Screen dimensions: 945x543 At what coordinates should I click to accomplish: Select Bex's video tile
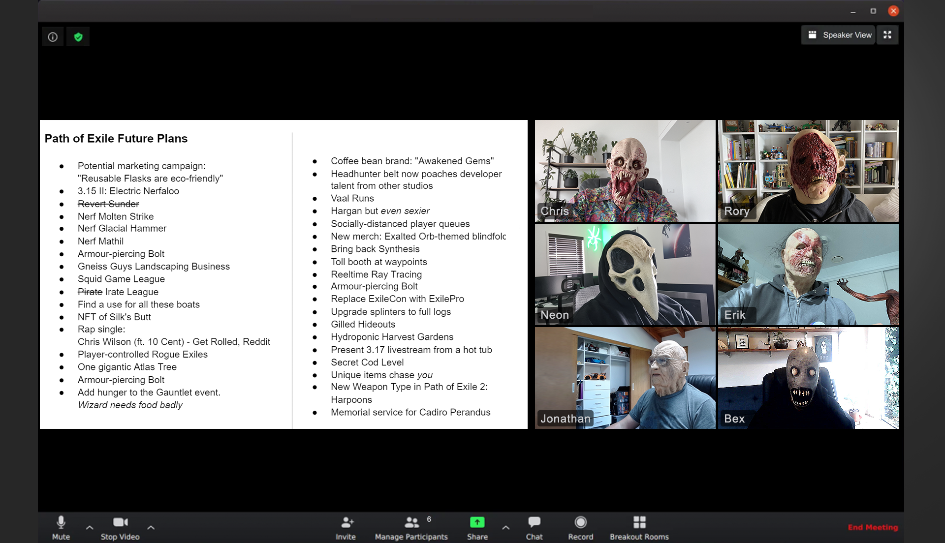(808, 378)
